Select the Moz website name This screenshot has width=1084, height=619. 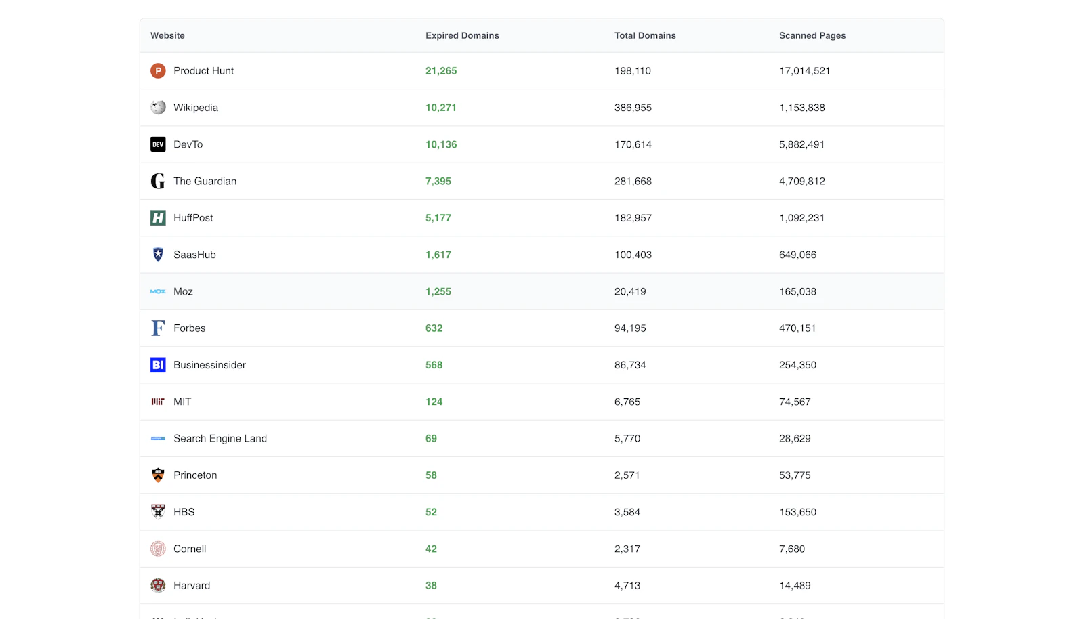[183, 291]
